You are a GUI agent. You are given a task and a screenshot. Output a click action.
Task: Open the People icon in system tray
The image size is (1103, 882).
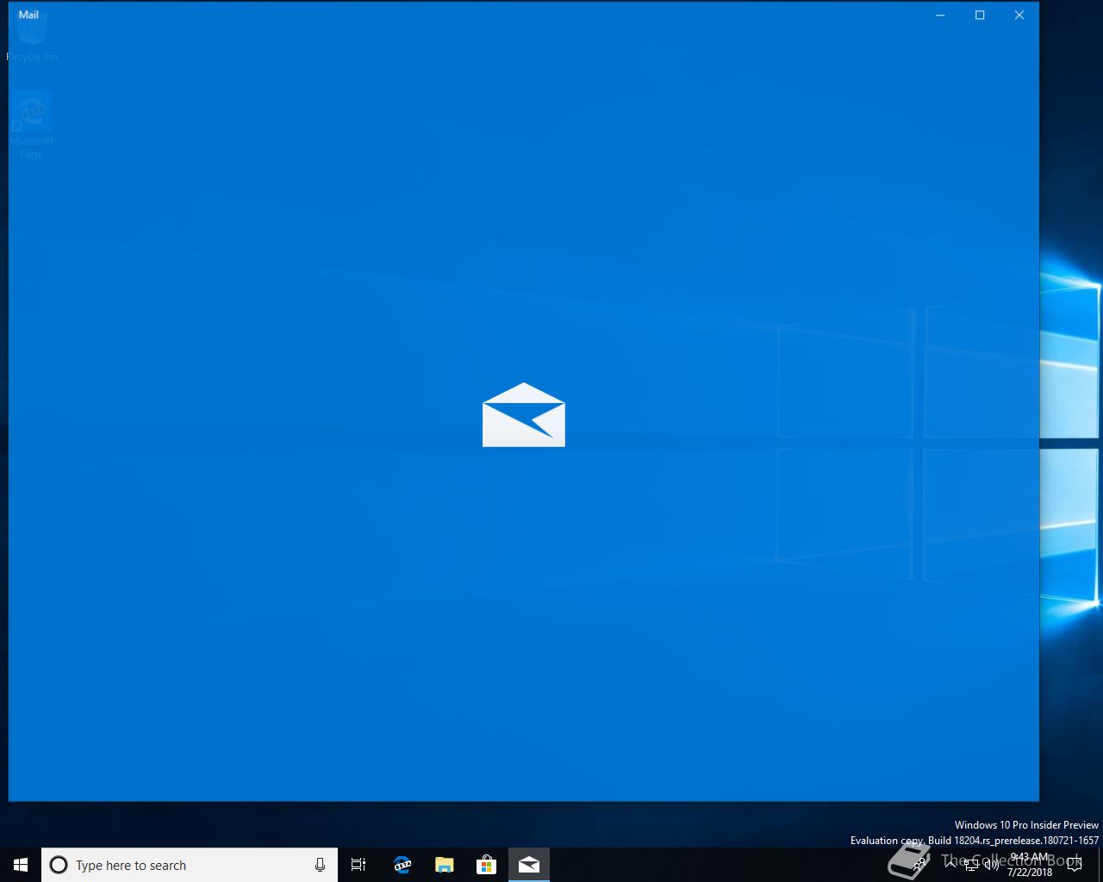pyautogui.click(x=919, y=865)
